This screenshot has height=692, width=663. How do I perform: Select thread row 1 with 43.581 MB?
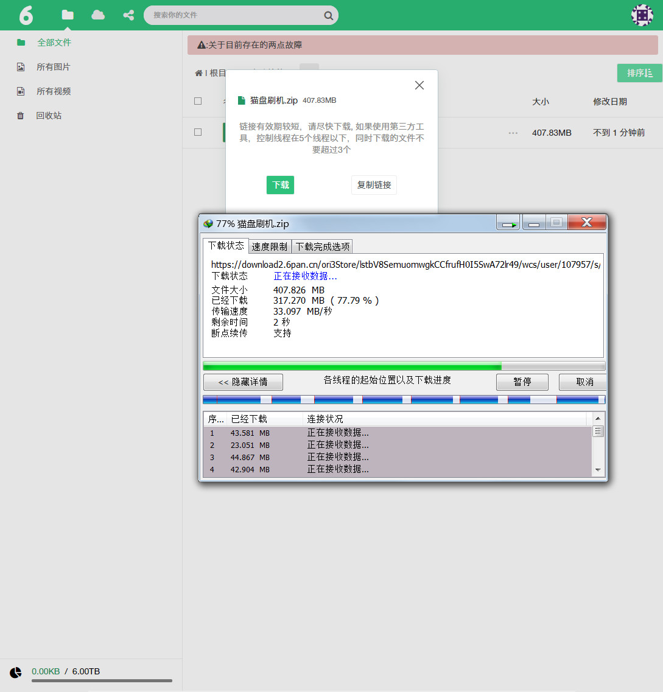(398, 433)
